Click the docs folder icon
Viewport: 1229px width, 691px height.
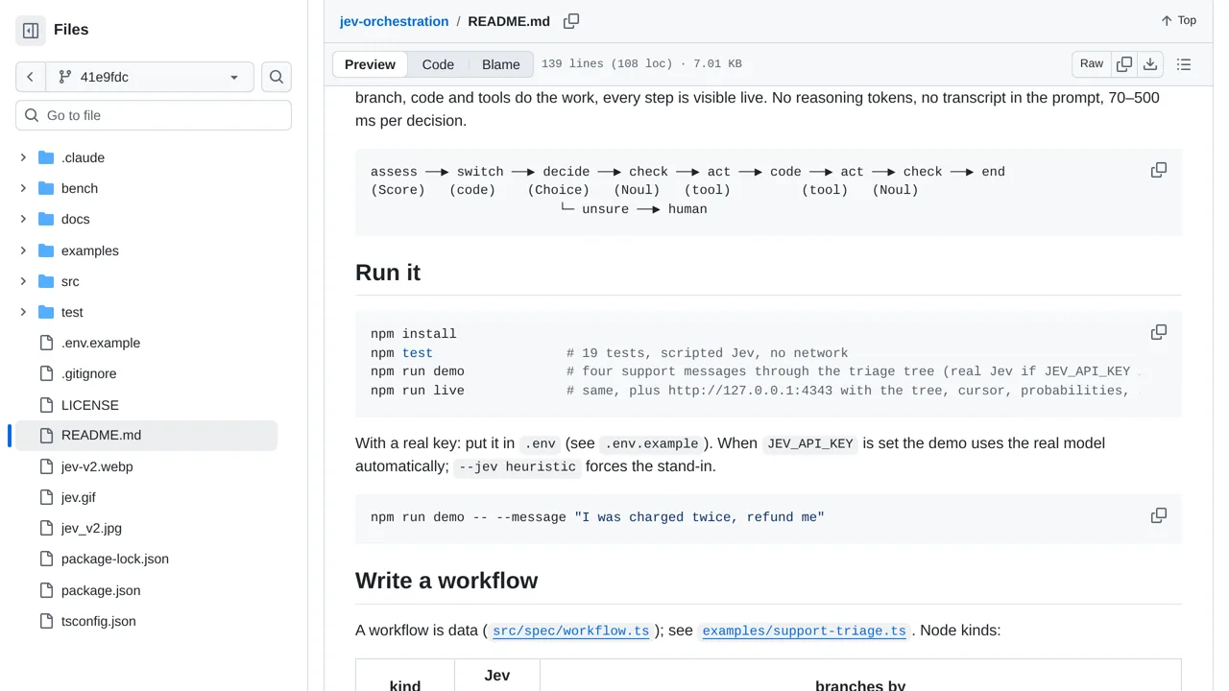pyautogui.click(x=46, y=219)
